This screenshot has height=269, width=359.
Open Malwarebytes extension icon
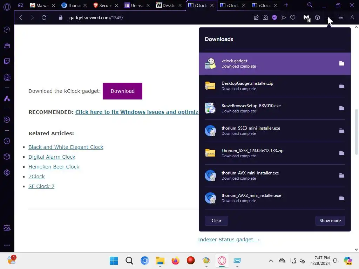[x=306, y=18]
